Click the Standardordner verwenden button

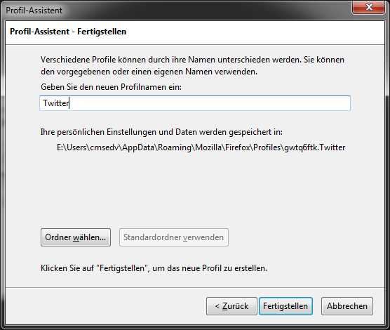[x=174, y=237]
